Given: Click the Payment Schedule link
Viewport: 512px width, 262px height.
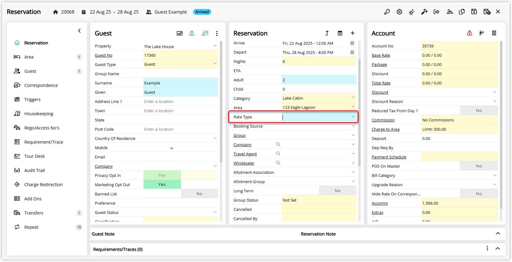Looking at the screenshot, I should [x=389, y=157].
